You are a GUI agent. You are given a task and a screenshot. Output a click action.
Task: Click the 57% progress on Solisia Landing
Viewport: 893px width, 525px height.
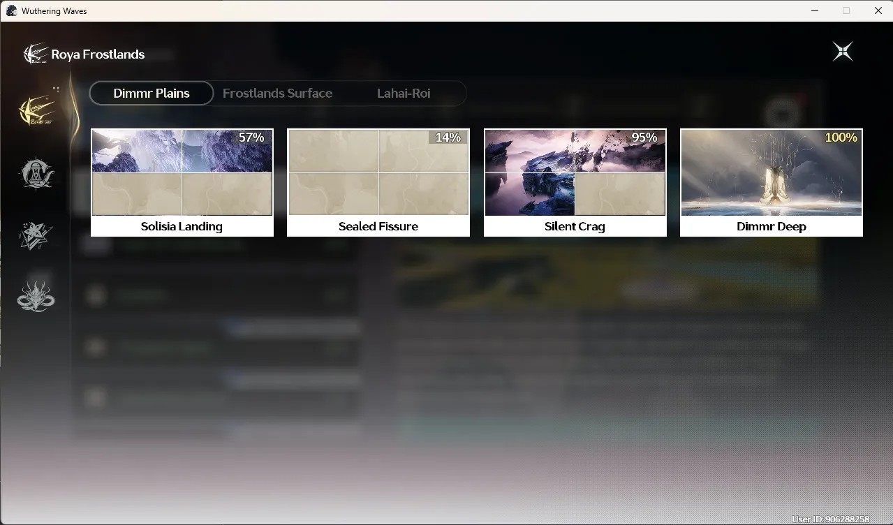click(x=251, y=138)
